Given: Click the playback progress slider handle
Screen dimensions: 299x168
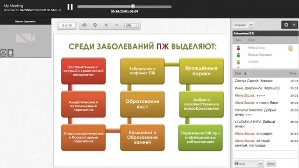Looking at the screenshot, I should pyautogui.click(x=133, y=6).
